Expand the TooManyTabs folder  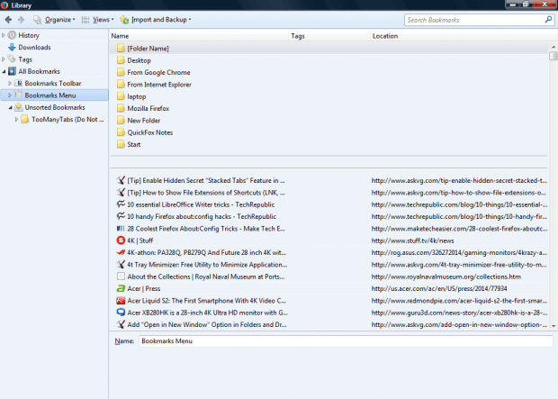point(16,120)
